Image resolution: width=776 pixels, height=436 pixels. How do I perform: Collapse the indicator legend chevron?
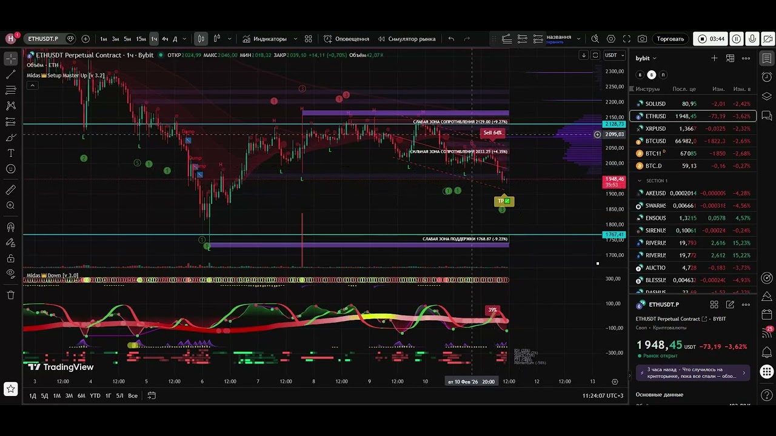click(33, 85)
